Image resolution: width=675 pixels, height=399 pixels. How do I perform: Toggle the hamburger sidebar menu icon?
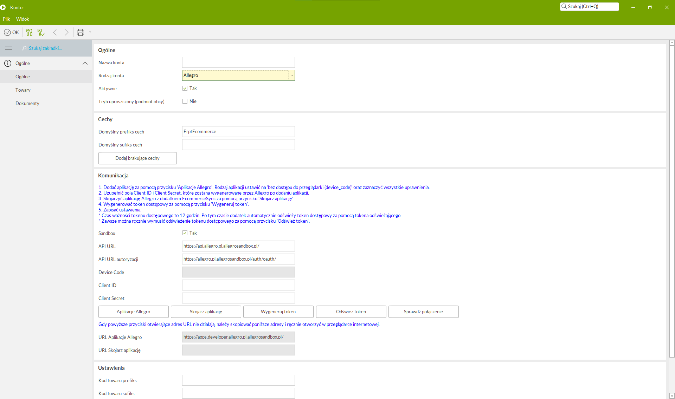(x=8, y=48)
